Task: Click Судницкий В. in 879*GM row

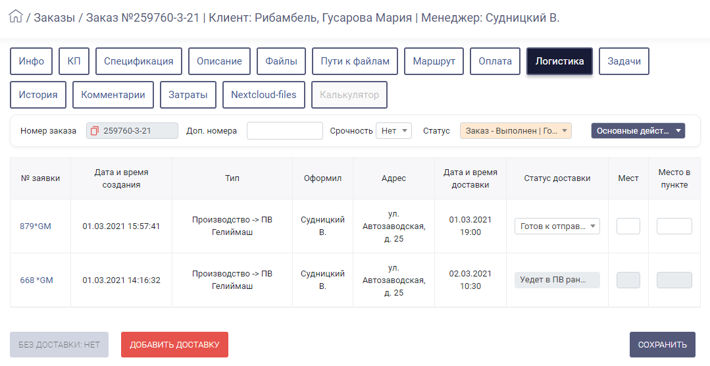Action: pyautogui.click(x=323, y=226)
